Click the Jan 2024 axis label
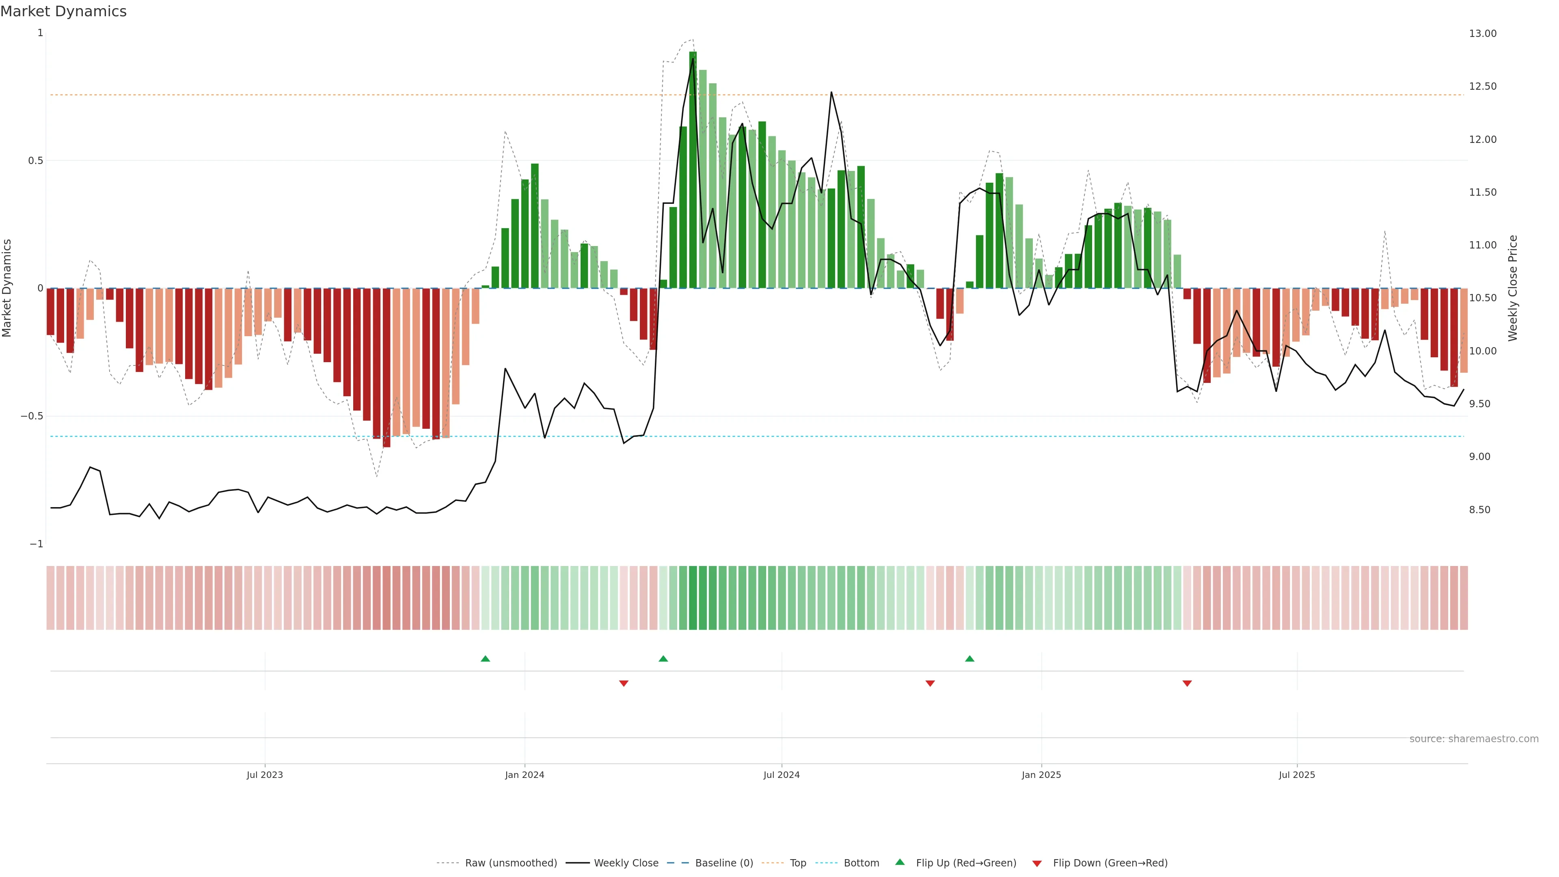This screenshot has height=877, width=1559. pos(524,775)
